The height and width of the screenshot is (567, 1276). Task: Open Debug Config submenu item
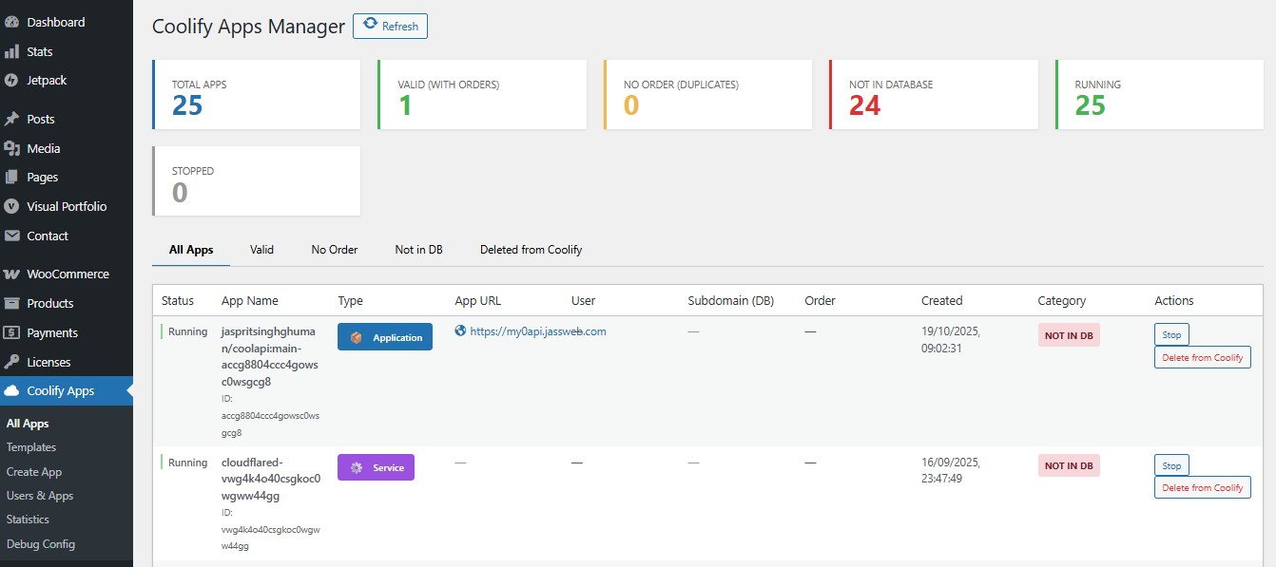[x=41, y=544]
